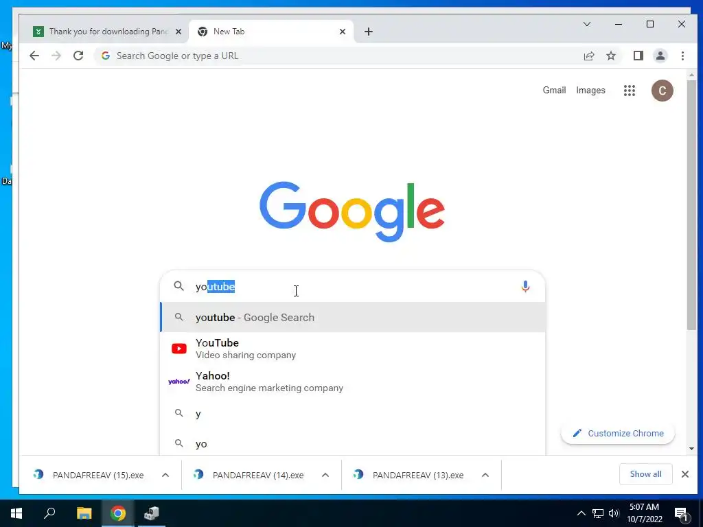This screenshot has width=703, height=527.
Task: Click the Chrome taskbar icon
Action: (118, 513)
